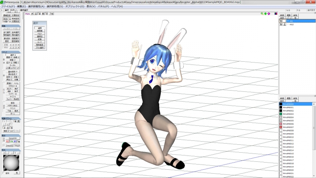Open the 選択部属性(A) menu
Image resolution: width=316 pixels, height=178 pixels.
36,6
